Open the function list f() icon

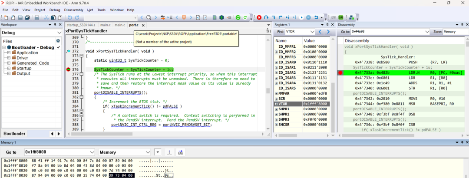[x=269, y=31]
